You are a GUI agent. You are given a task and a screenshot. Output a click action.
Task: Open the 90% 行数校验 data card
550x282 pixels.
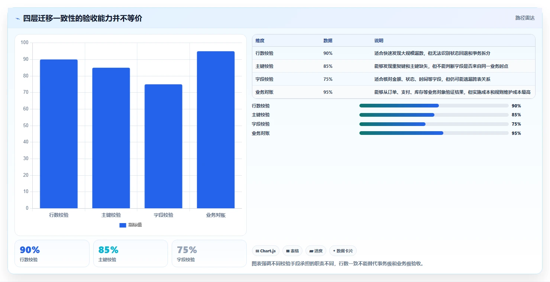coord(52,253)
